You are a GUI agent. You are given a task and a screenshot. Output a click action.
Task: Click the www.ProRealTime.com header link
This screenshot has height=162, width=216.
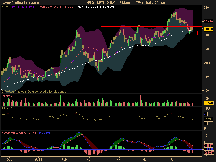[x=21, y=3]
